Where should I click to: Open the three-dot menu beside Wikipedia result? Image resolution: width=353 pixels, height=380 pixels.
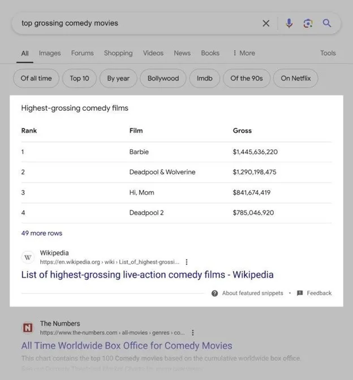[187, 262]
